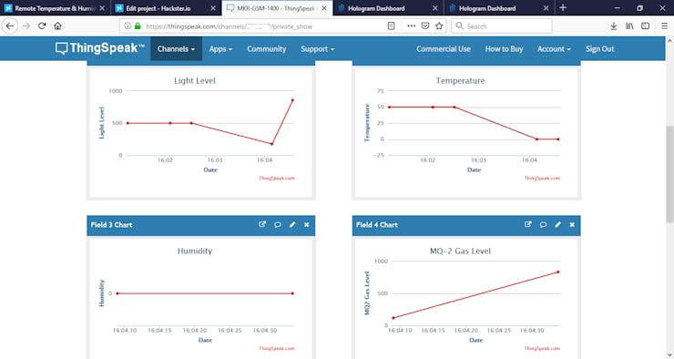Add comment to Field 4 Chart

(544, 224)
